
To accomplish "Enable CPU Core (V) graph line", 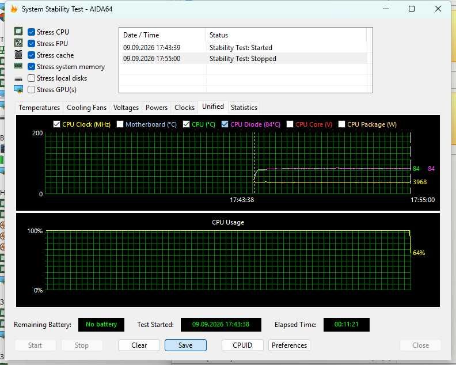I will click(290, 124).
